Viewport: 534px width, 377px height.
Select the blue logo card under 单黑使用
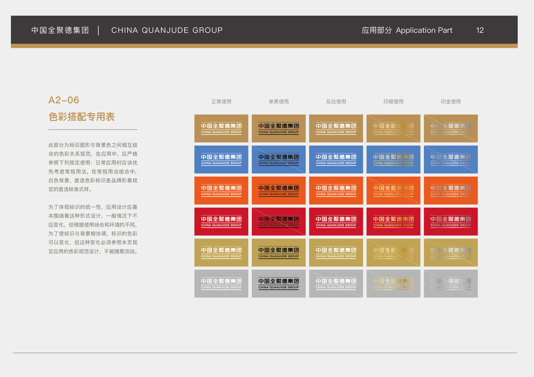279,160
